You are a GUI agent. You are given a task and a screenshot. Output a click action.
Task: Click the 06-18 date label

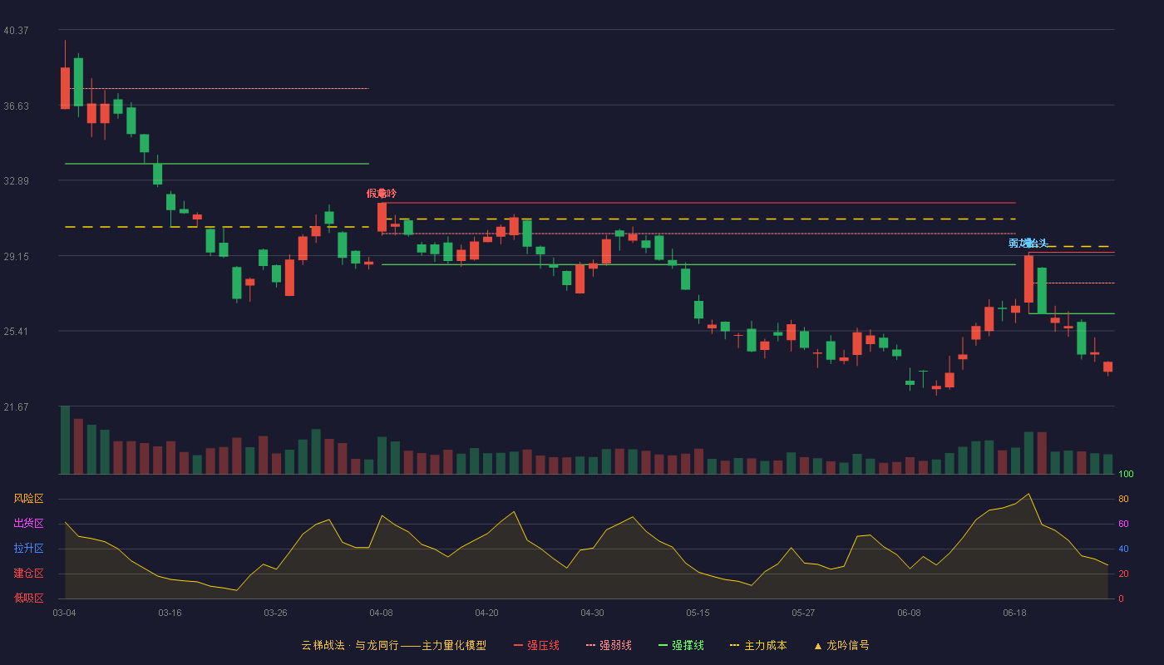coord(1014,613)
